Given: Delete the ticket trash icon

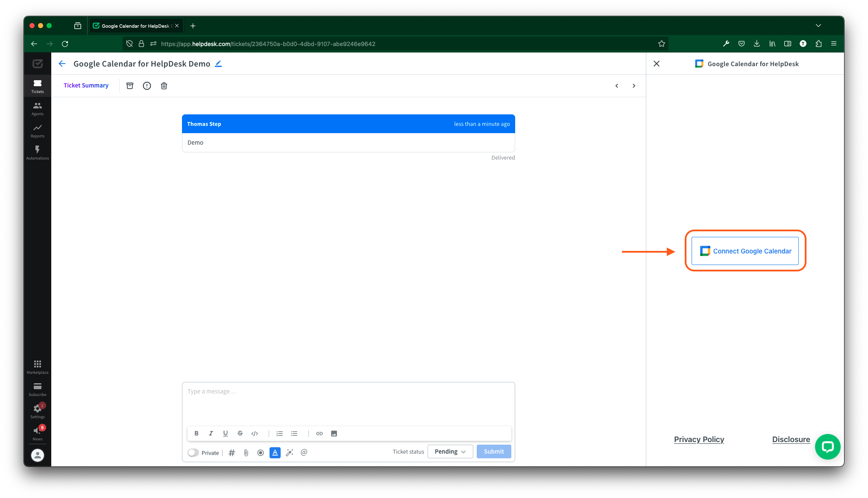Looking at the screenshot, I should pyautogui.click(x=164, y=86).
